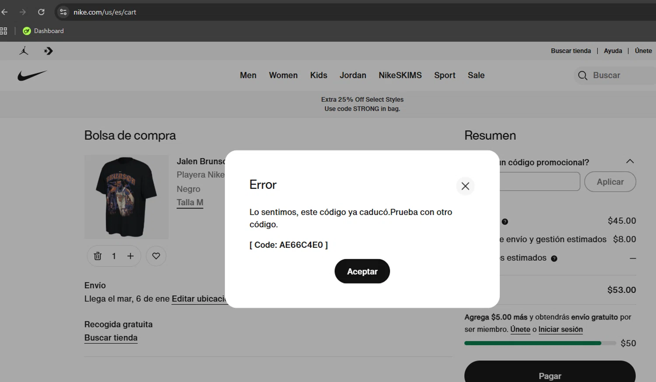Open the Sale menu

476,75
